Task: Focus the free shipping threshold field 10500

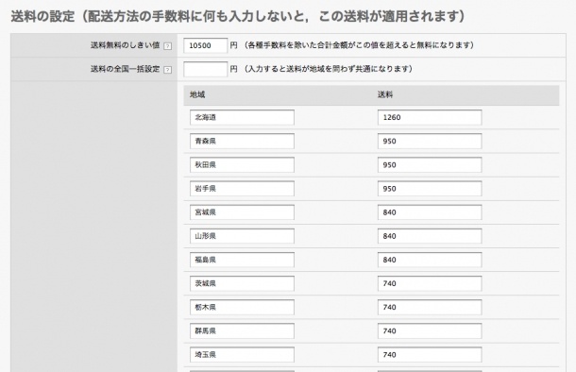Action: pyautogui.click(x=205, y=45)
